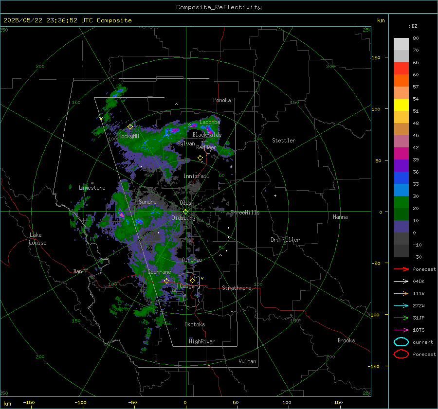Click white plus marker west of Hanna
The image size is (438, 409).
pyautogui.click(x=275, y=196)
